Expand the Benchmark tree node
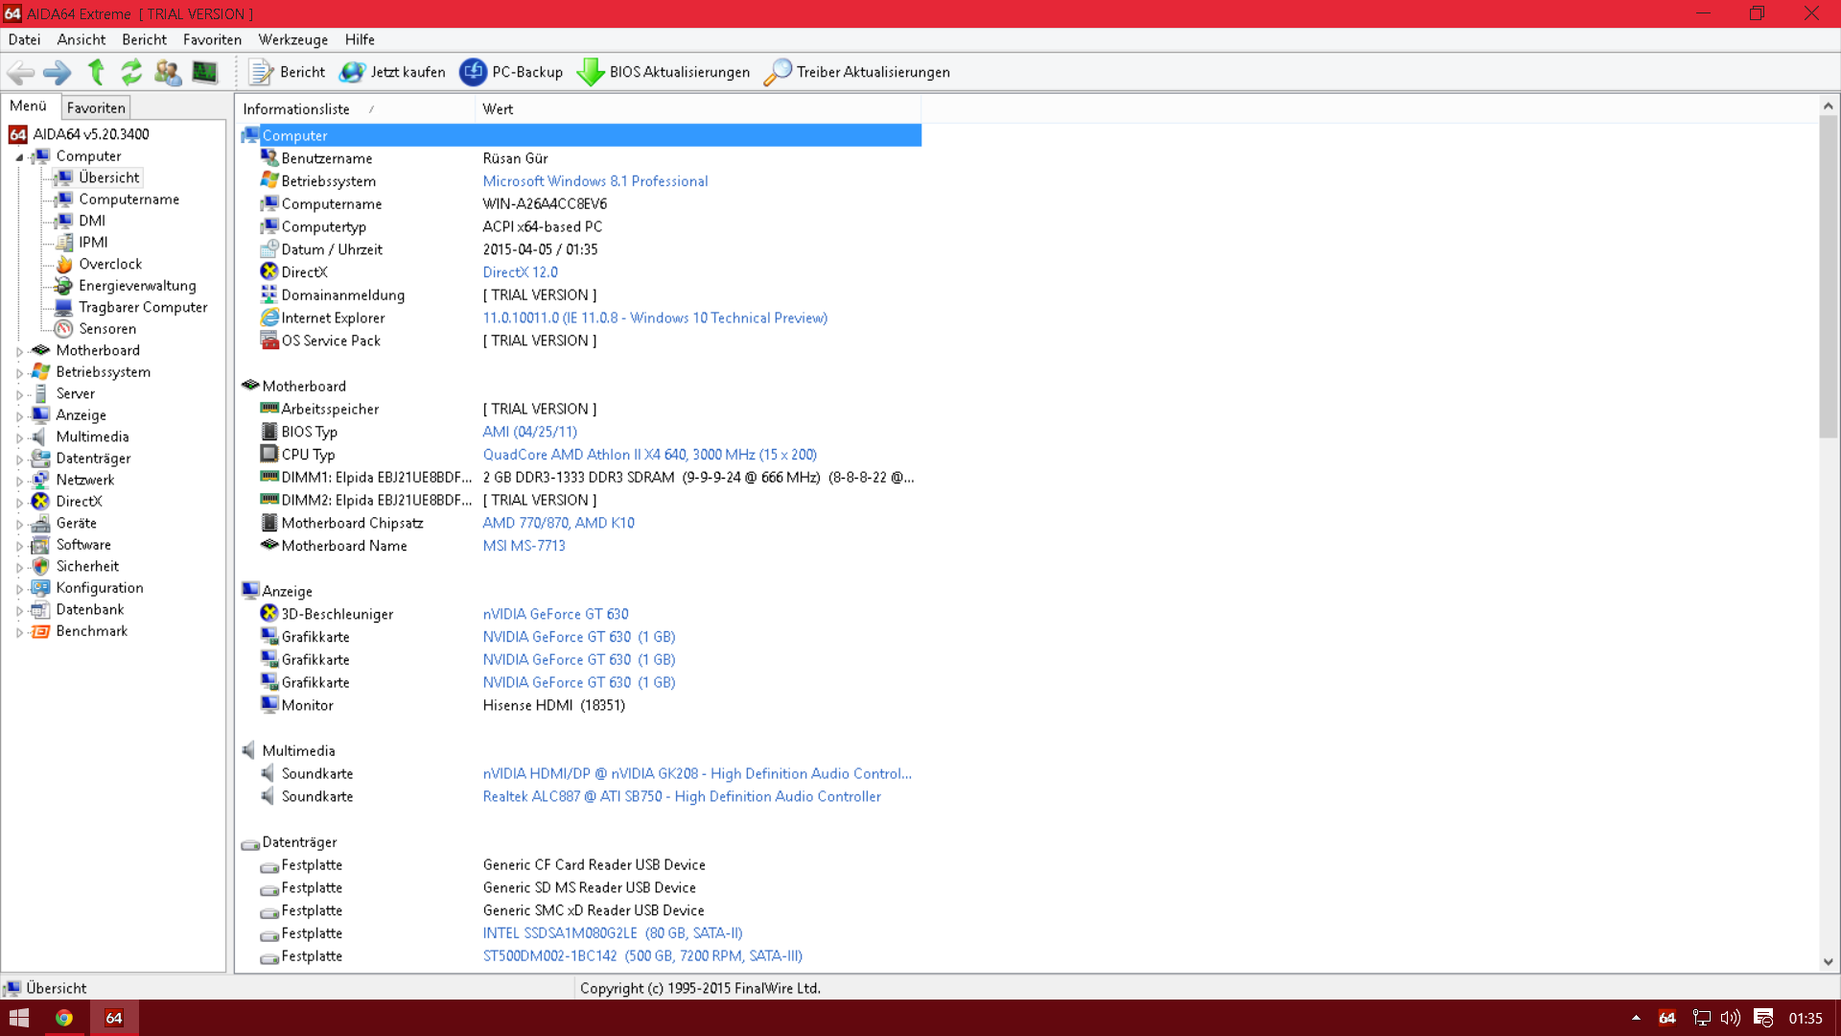This screenshot has width=1841, height=1036. click(19, 632)
